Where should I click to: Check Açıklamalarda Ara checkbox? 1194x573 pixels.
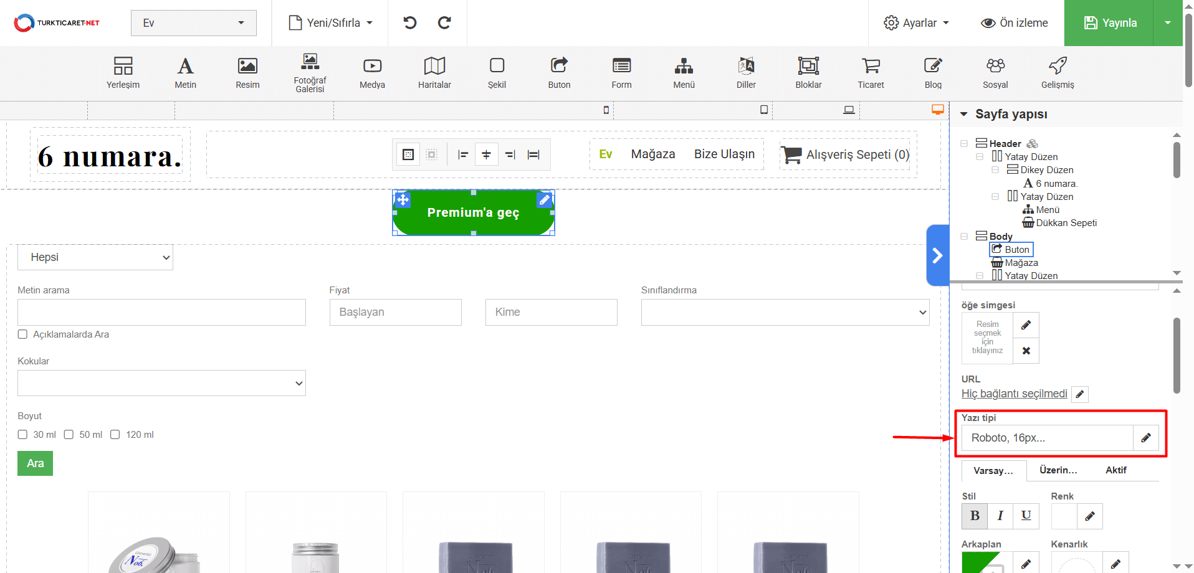click(x=23, y=334)
